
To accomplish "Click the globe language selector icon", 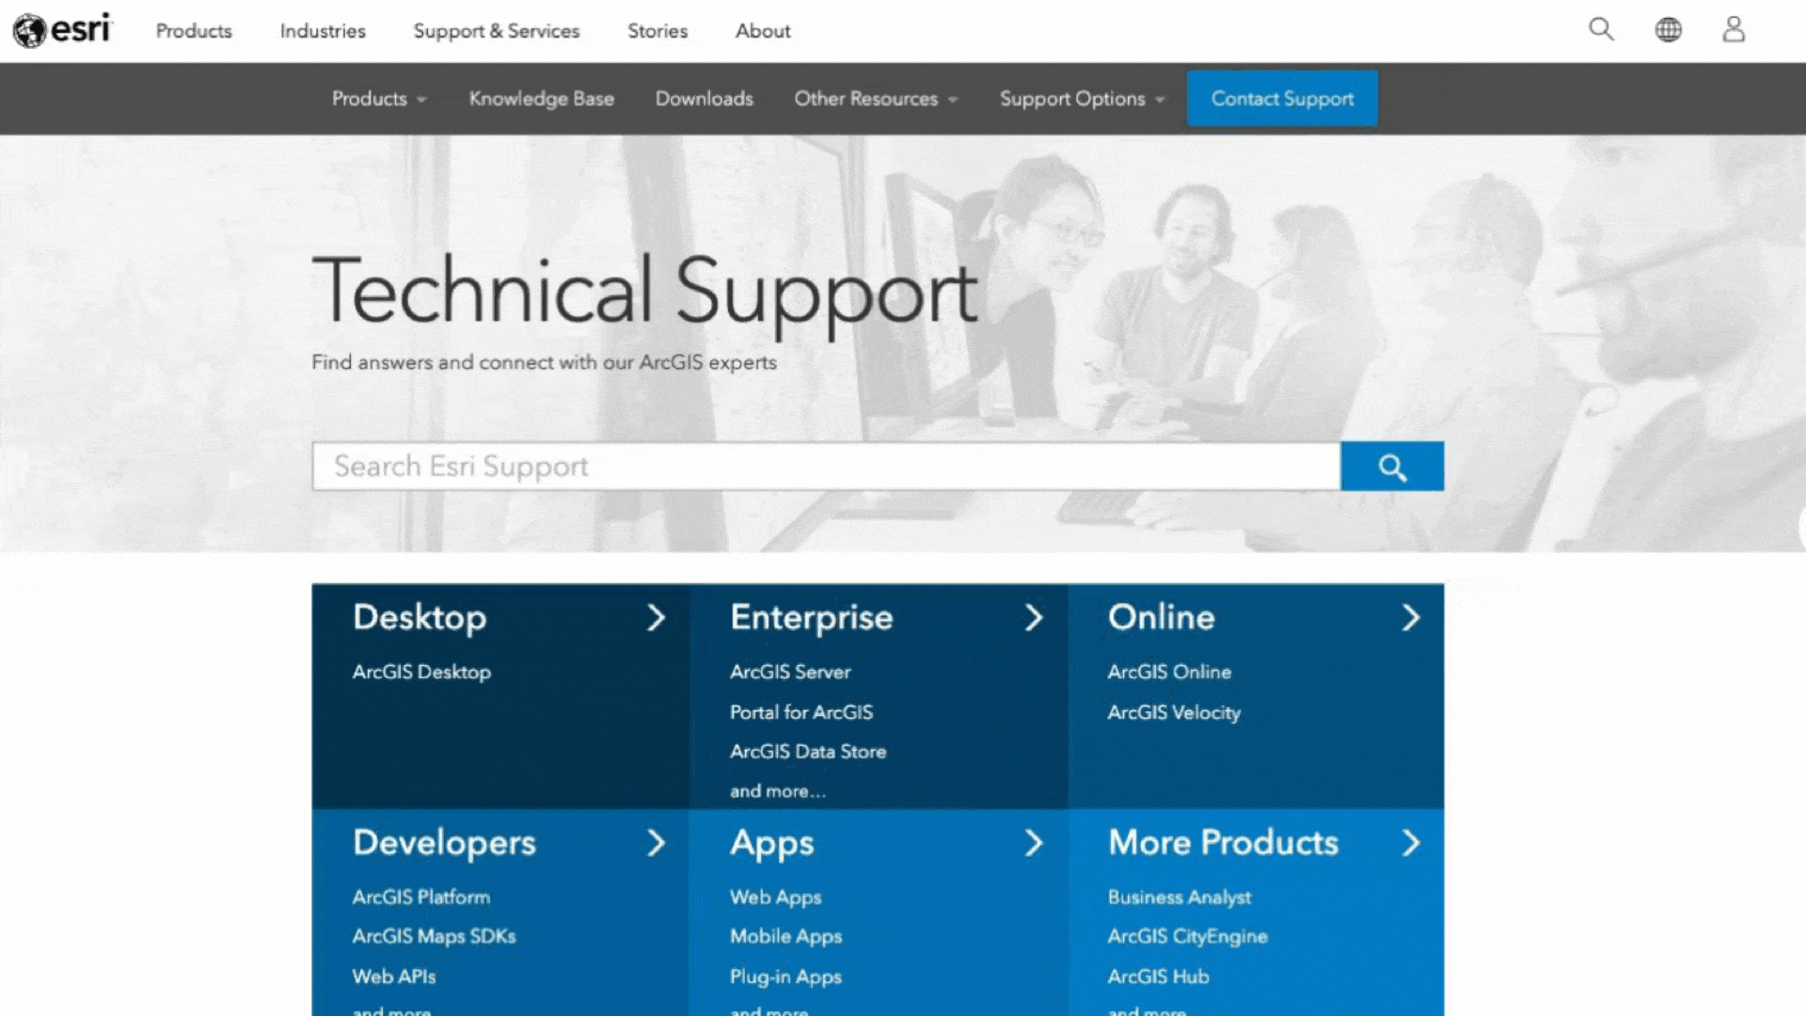I will 1670,28.
